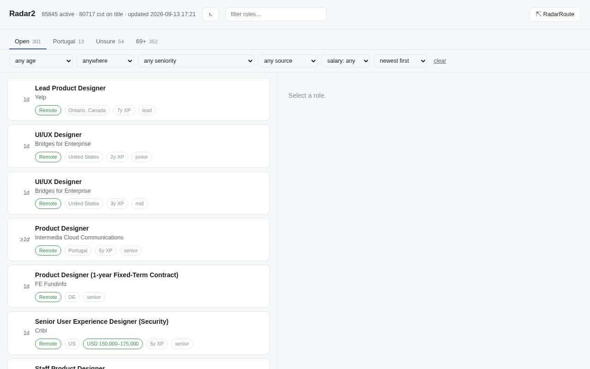
Task: Click the US location tag on Cribl
Action: point(72,344)
